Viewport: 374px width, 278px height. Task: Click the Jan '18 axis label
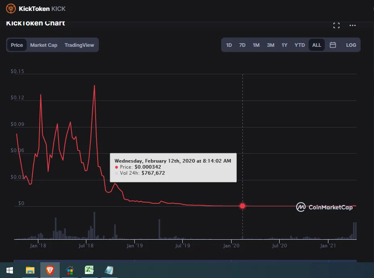tap(38, 246)
